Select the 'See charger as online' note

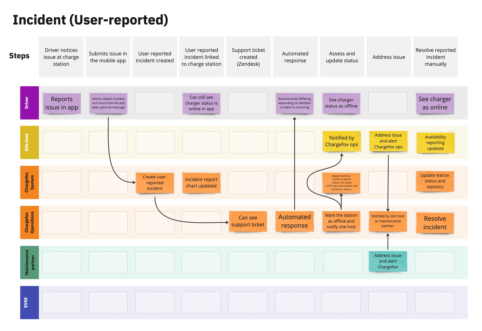click(x=435, y=103)
